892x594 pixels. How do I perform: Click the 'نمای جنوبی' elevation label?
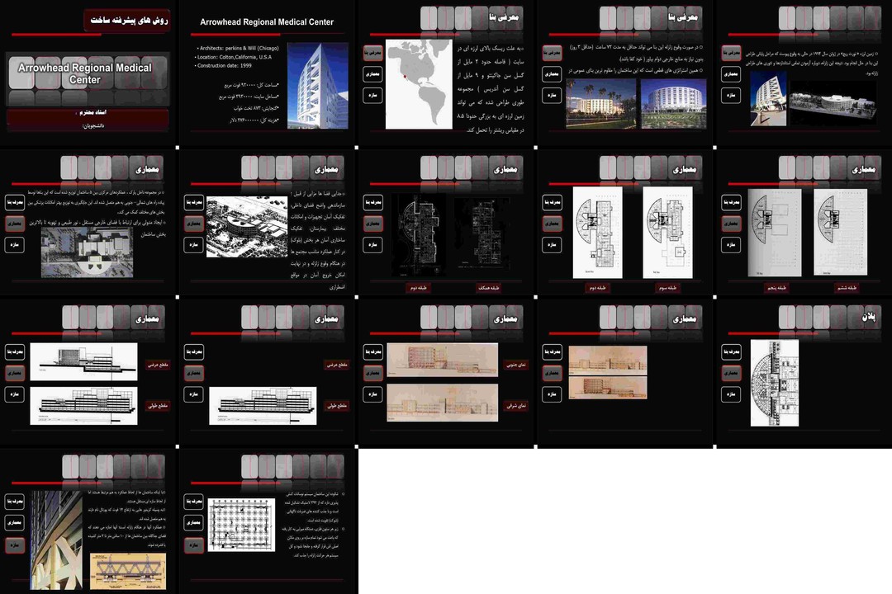516,365
